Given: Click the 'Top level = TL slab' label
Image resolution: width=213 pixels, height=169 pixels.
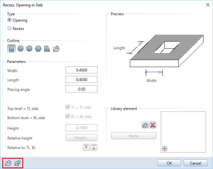Looking at the screenshot, I should tap(23, 109).
